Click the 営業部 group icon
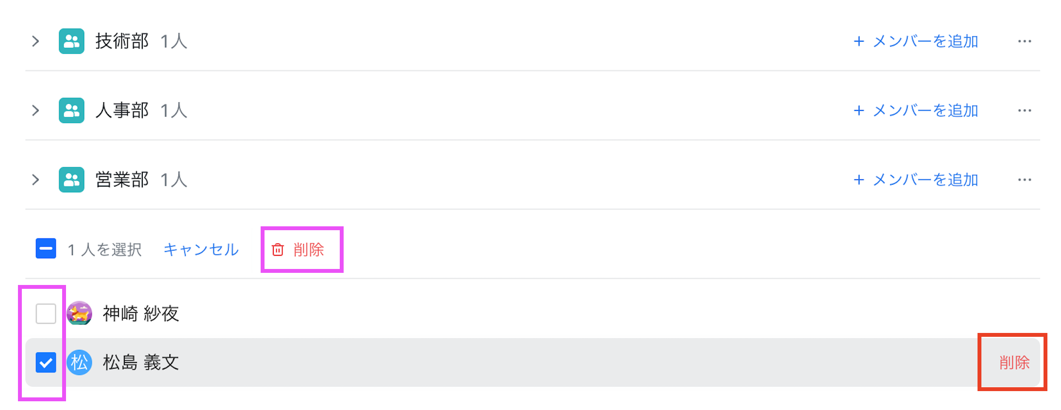 pos(71,180)
